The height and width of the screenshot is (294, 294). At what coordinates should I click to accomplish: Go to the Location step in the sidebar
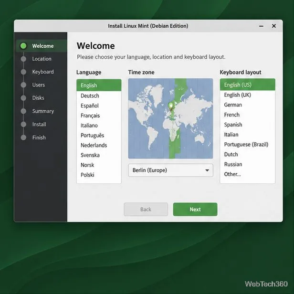click(42, 59)
